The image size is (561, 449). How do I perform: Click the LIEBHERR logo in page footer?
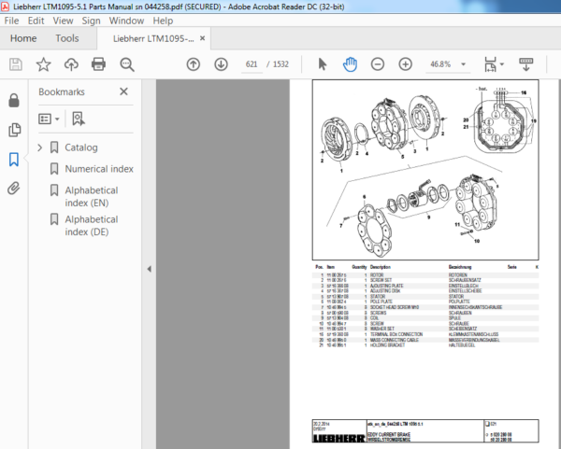click(339, 439)
